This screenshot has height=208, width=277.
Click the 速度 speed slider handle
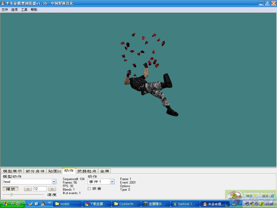coord(11,195)
